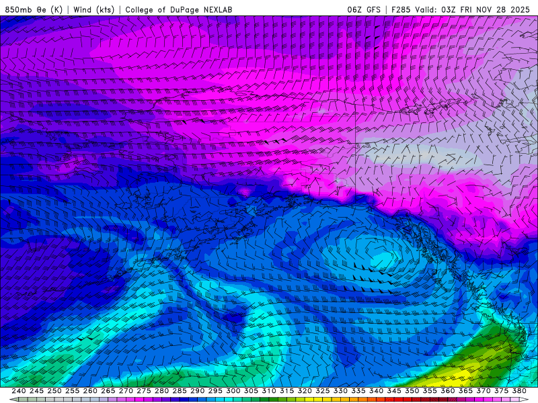Click the 295 scale label
Viewport: 538px width, 403px height.
coord(215,391)
